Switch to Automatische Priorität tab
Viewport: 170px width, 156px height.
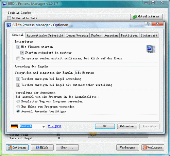tap(45, 36)
